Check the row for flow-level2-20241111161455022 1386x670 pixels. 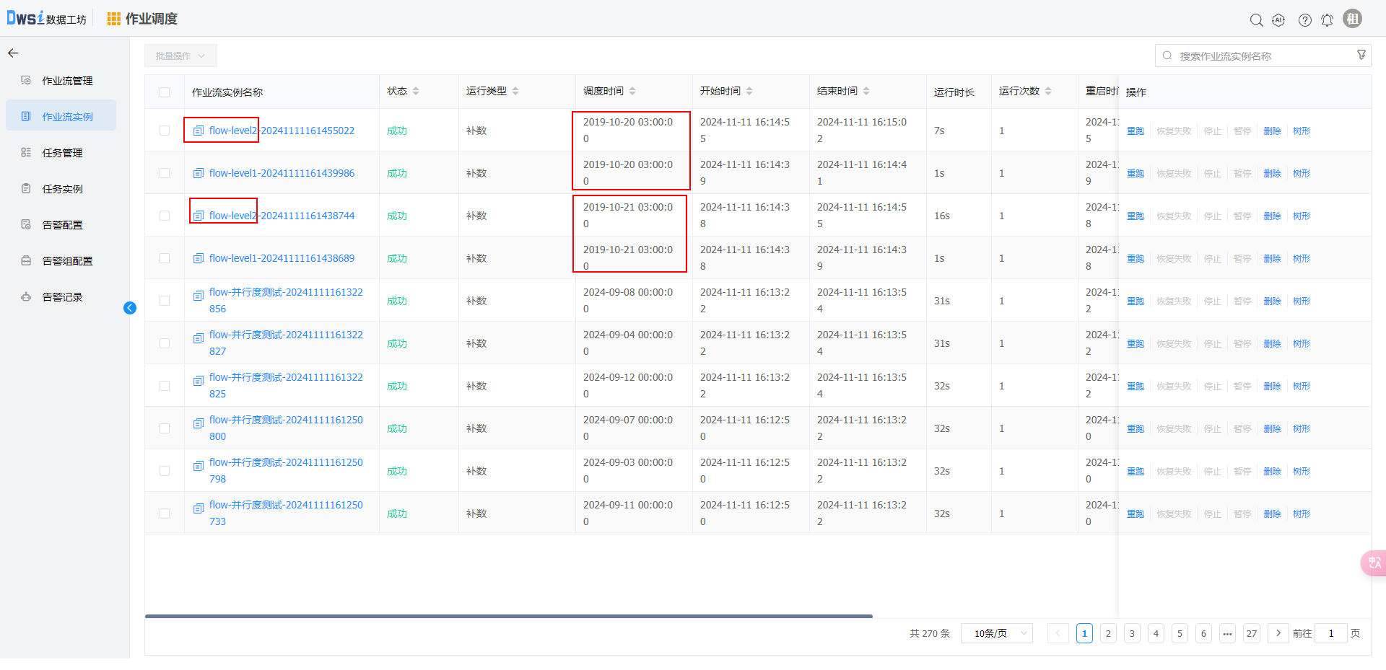pos(165,131)
